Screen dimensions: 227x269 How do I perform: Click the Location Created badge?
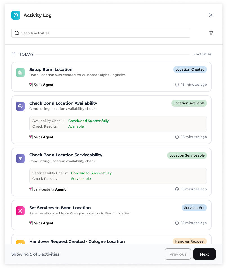[x=190, y=69]
